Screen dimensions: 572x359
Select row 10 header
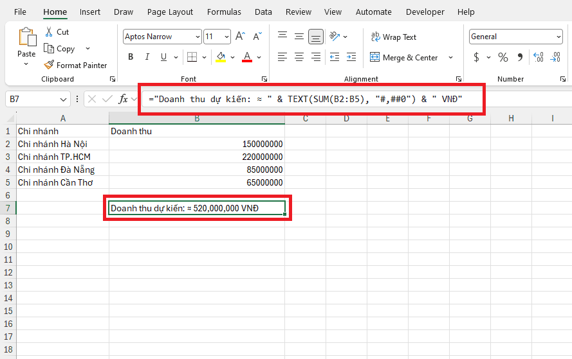click(x=8, y=247)
